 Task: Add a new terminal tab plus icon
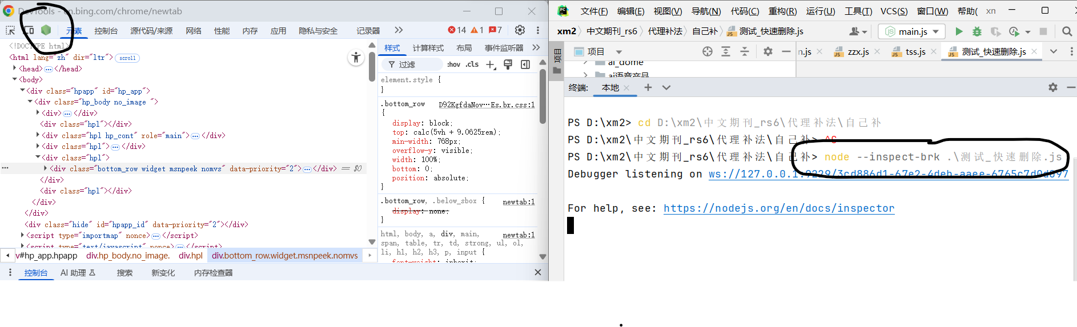pyautogui.click(x=648, y=87)
